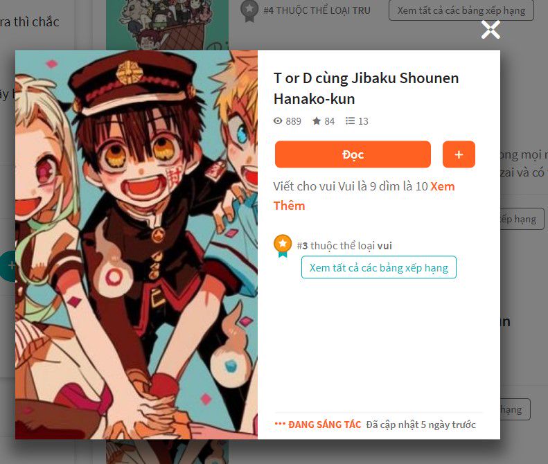Click the teal plus button at left edge
The height and width of the screenshot is (464, 548).
[9, 266]
